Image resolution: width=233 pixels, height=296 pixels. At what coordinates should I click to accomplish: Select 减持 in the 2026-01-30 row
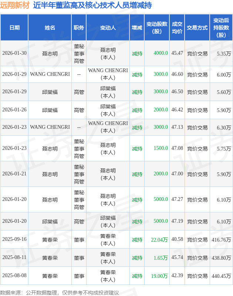137,54
